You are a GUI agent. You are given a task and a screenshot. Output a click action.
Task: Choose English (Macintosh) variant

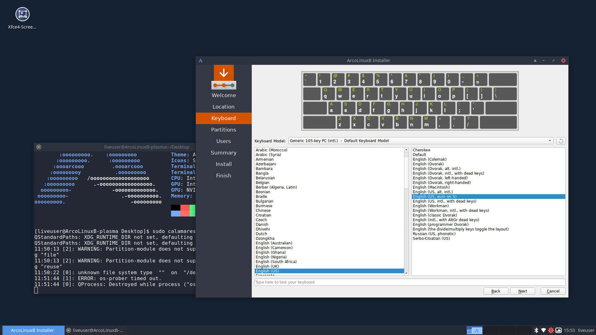(488, 187)
